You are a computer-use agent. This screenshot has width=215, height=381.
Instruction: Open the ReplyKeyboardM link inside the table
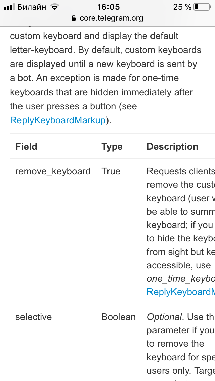point(181,292)
